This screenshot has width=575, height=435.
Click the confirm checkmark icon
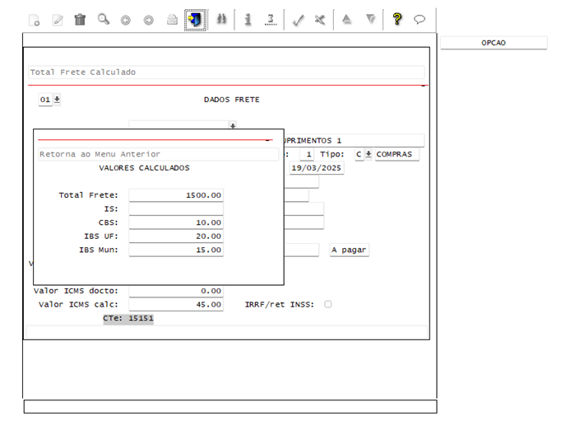tap(298, 20)
